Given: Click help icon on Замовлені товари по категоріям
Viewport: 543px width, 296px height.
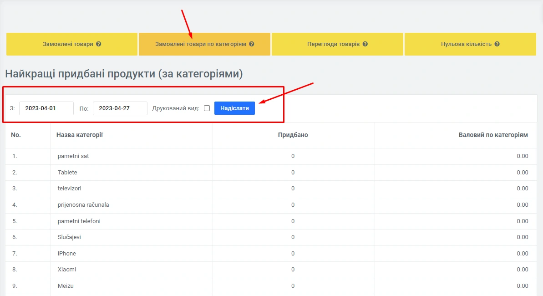Looking at the screenshot, I should (x=252, y=44).
